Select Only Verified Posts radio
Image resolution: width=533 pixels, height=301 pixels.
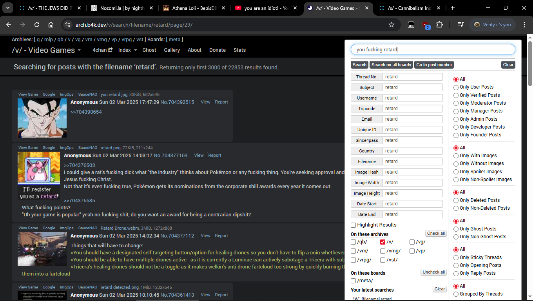pos(456,95)
